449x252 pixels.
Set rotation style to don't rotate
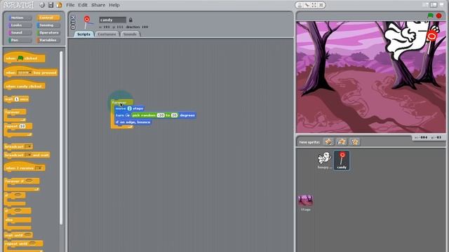coord(73,27)
